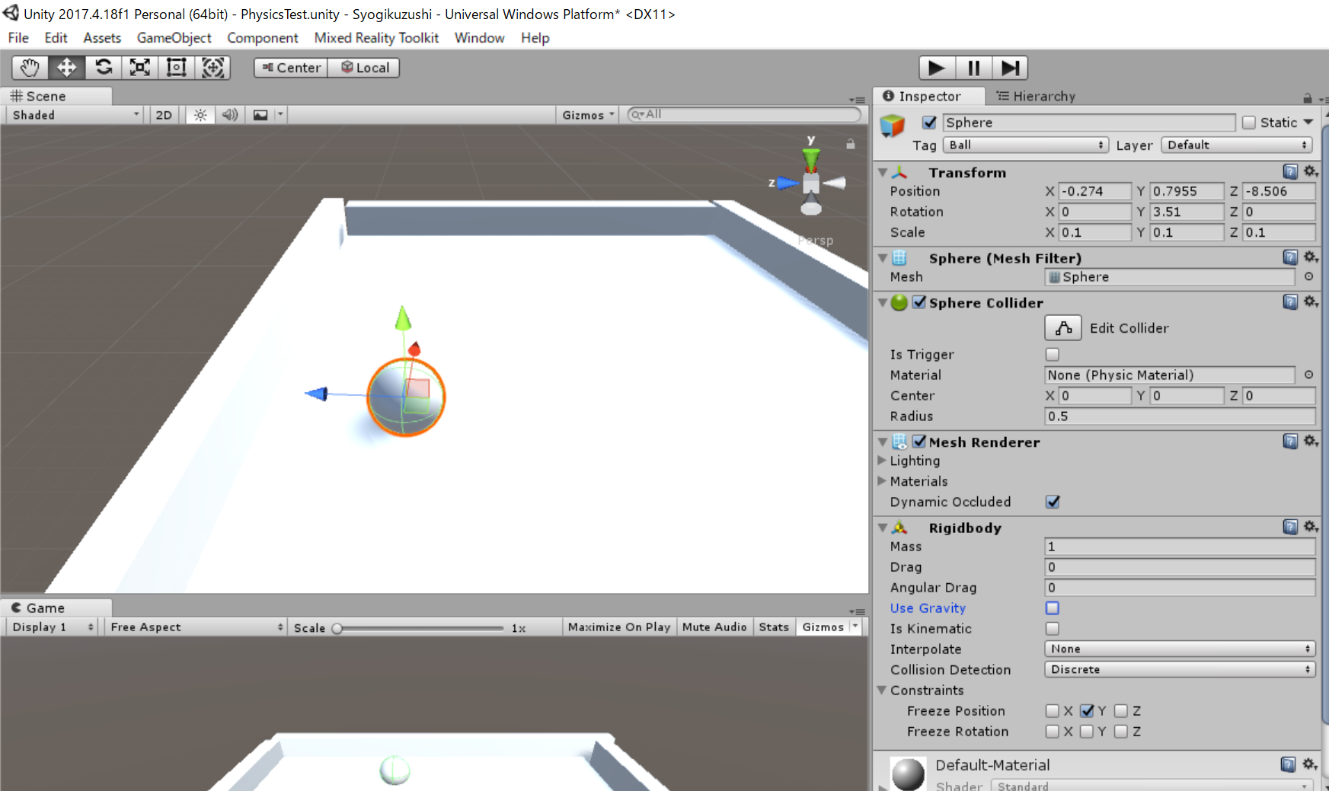Open the Mixed Reality Toolkit menu
Image resolution: width=1329 pixels, height=791 pixels.
pyautogui.click(x=376, y=38)
